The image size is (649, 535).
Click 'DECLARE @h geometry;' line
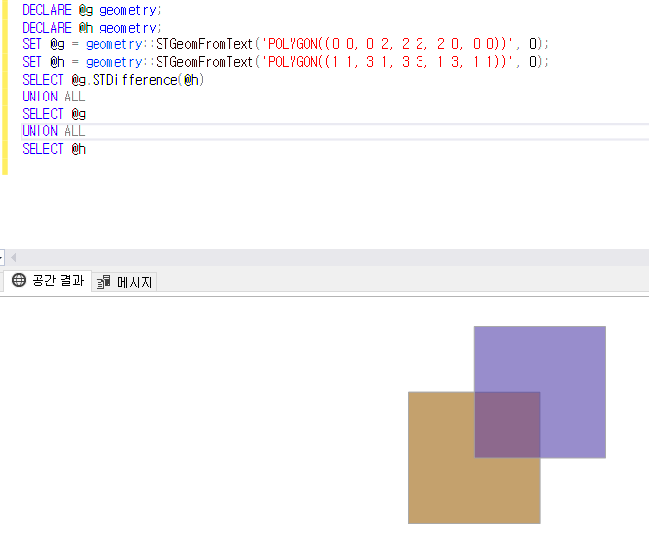coord(92,28)
